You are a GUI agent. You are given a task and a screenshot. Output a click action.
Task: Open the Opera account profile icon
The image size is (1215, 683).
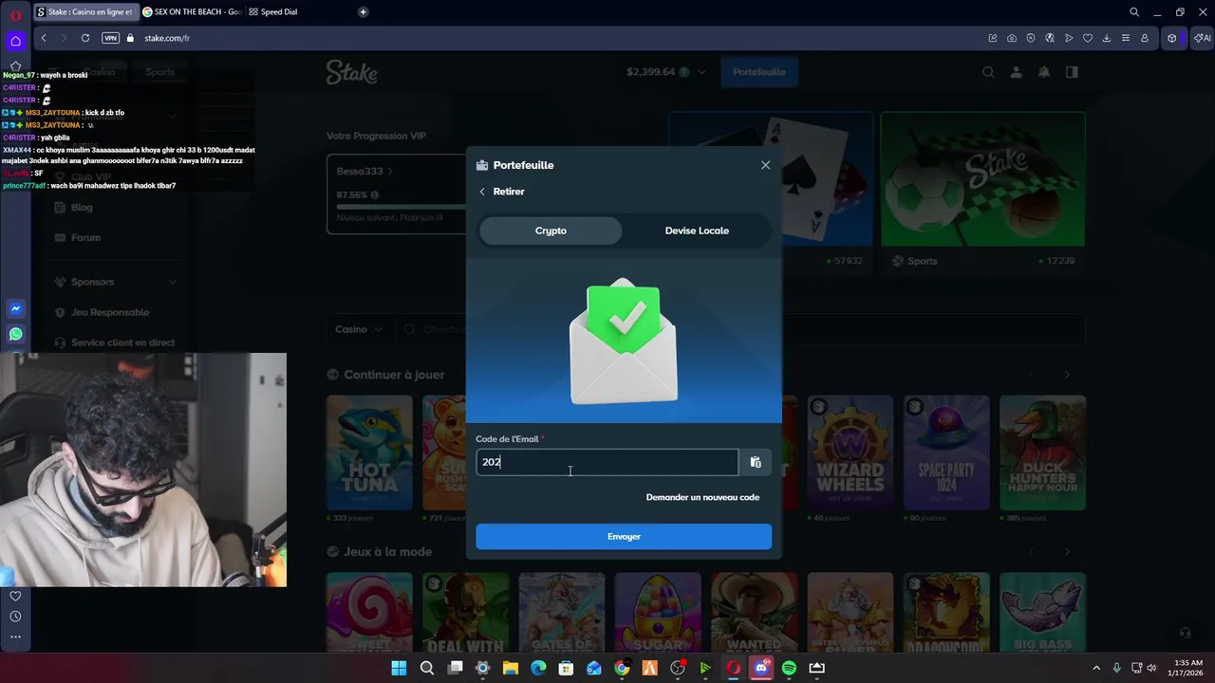(x=1145, y=38)
